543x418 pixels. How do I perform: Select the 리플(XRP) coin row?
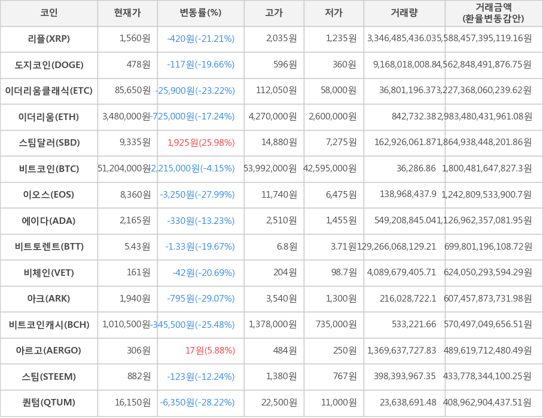pyautogui.click(x=48, y=39)
